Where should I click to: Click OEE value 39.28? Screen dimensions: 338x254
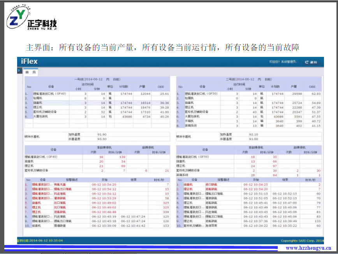pos(164,108)
